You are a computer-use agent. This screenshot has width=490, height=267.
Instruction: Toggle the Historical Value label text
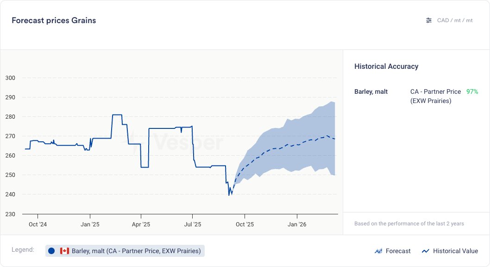(455, 251)
